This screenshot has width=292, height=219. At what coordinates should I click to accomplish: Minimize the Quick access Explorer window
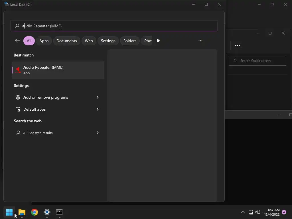tap(257, 33)
